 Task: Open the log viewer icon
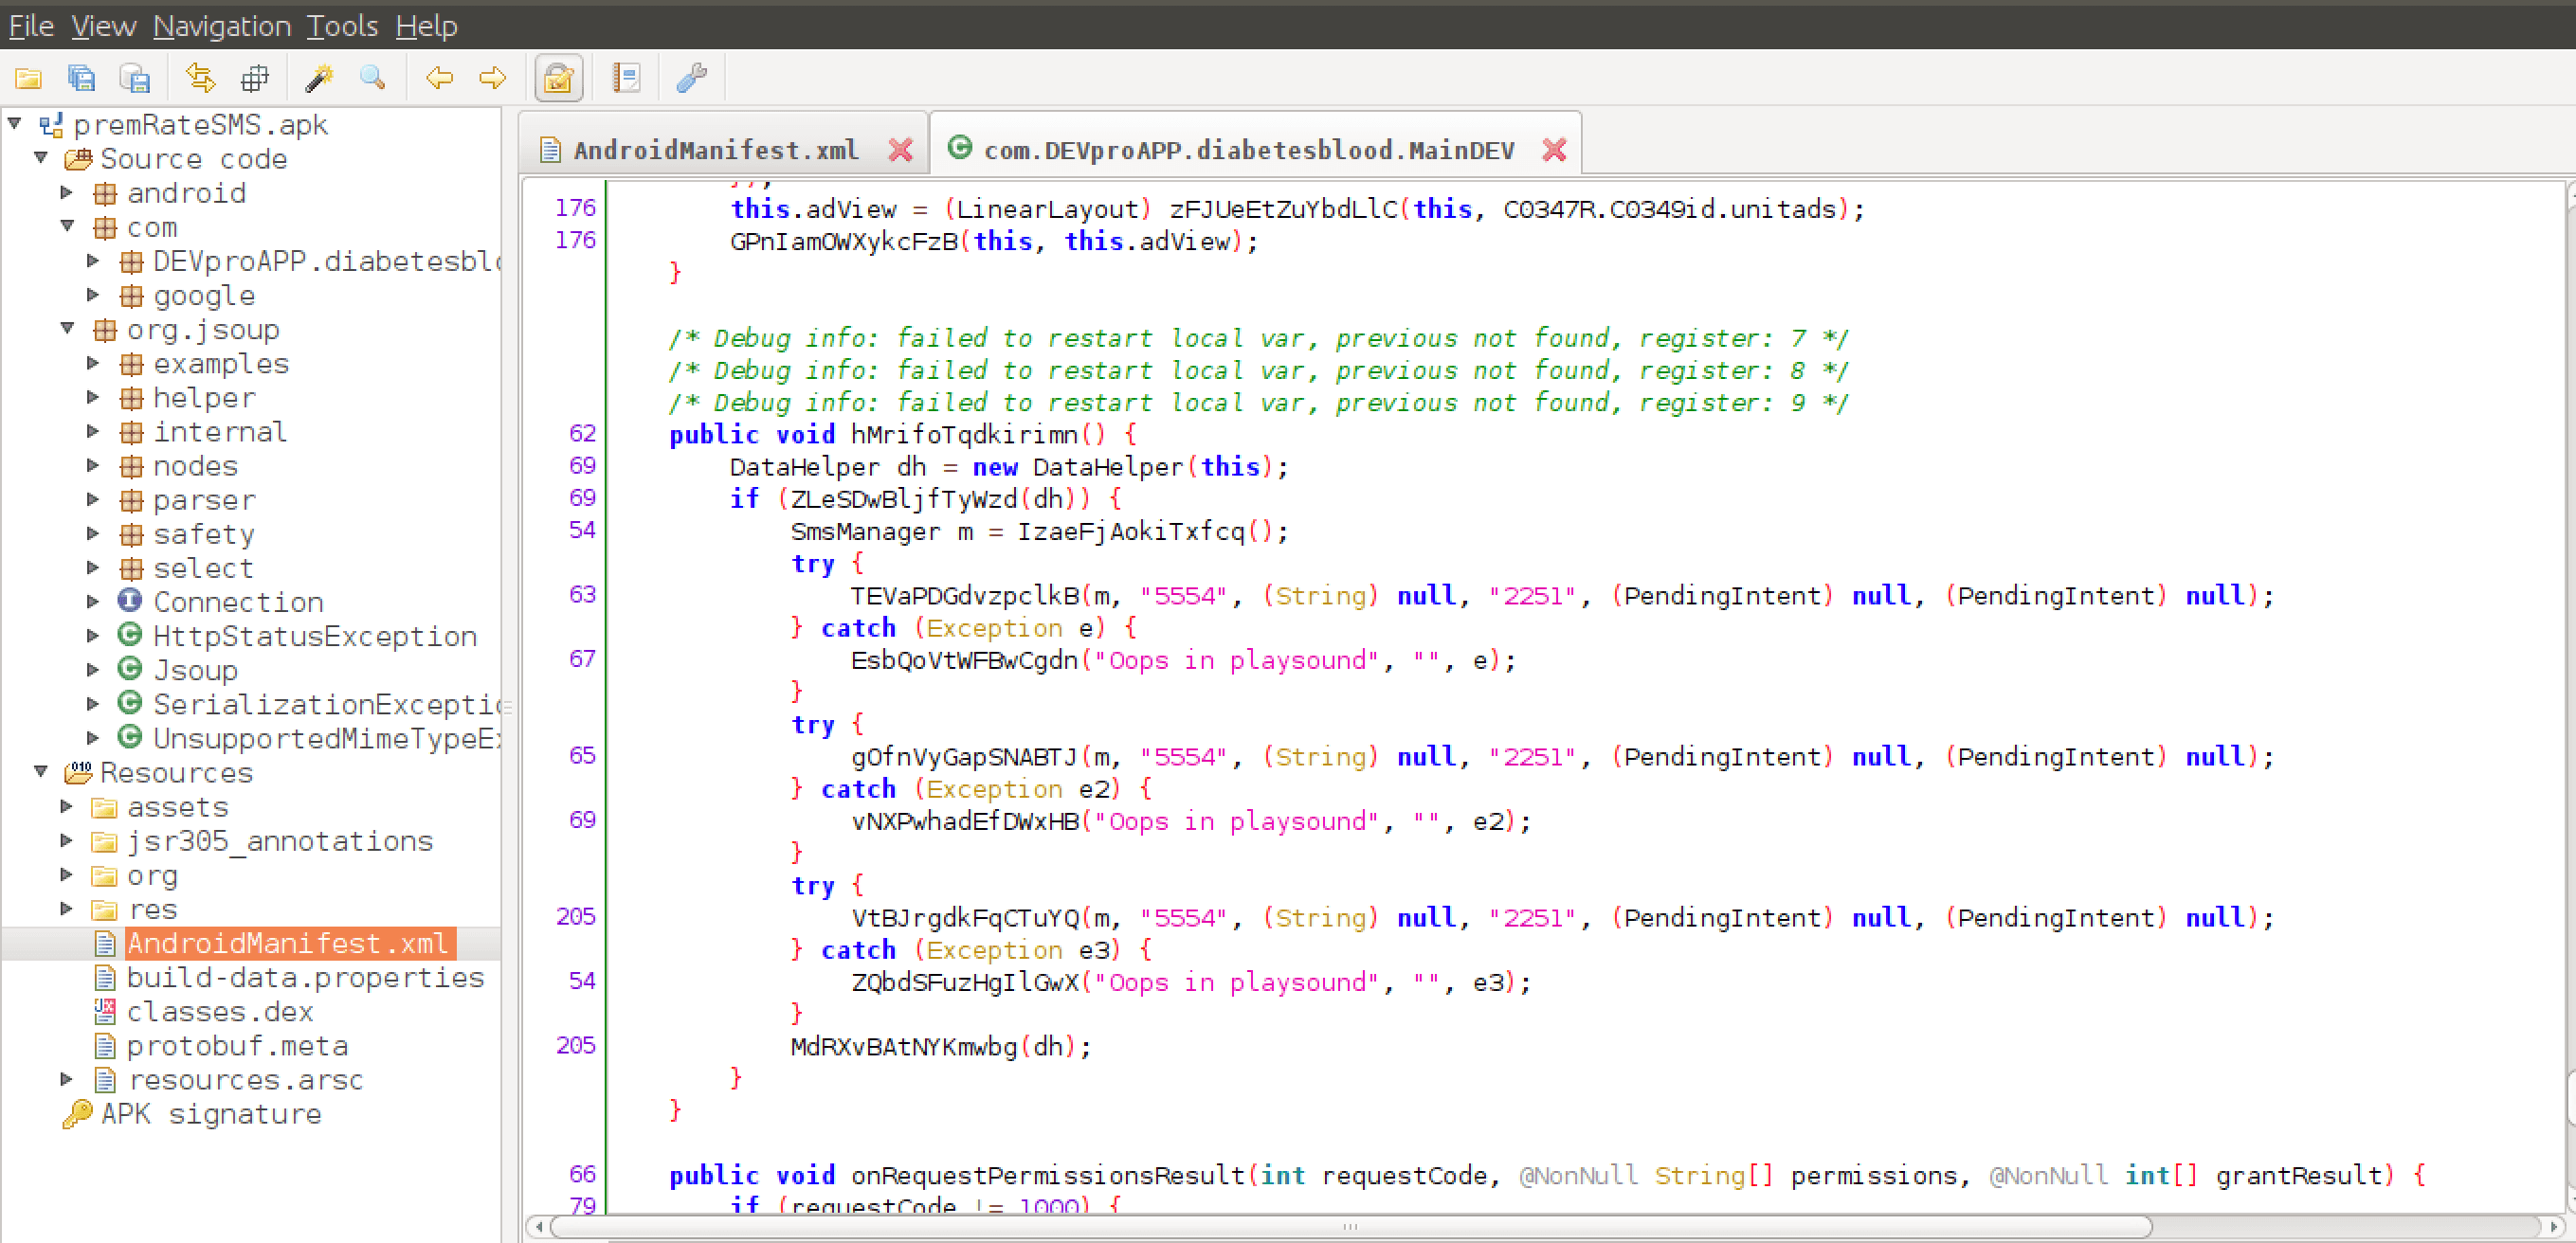tap(627, 78)
